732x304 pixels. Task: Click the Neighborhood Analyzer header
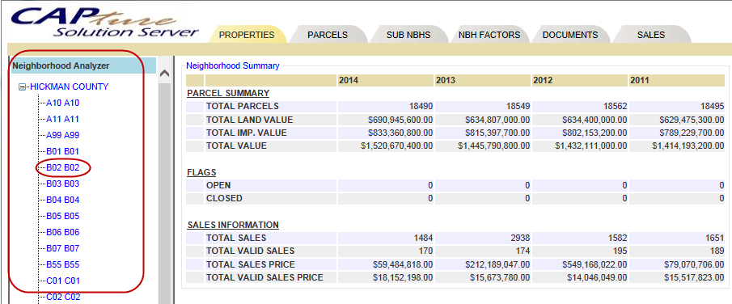coord(83,65)
